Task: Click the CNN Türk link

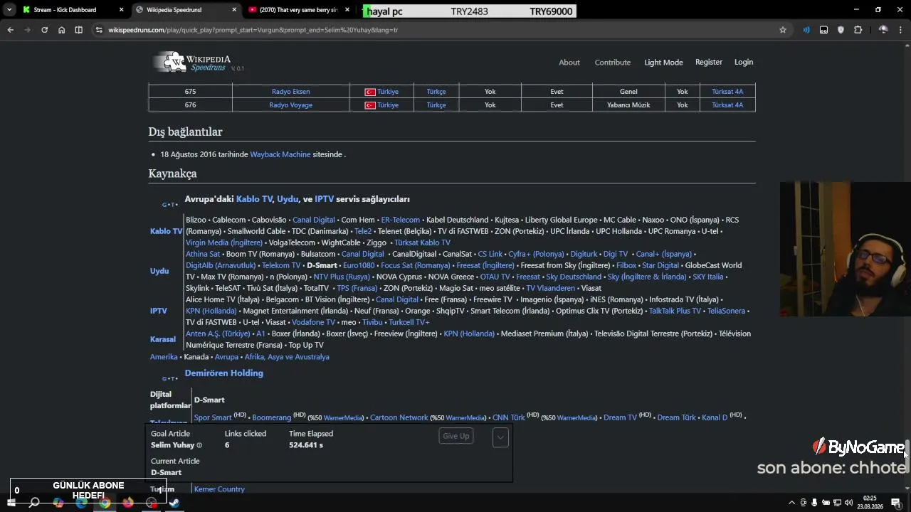Action: point(508,417)
